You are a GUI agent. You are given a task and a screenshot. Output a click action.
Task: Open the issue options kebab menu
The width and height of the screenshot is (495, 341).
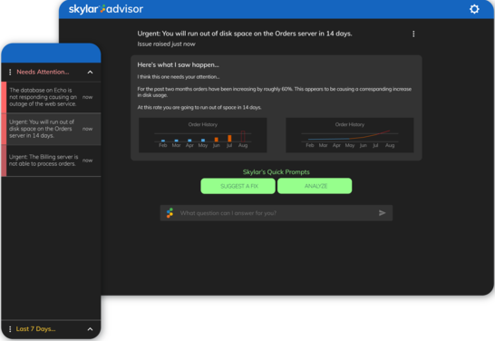point(413,34)
